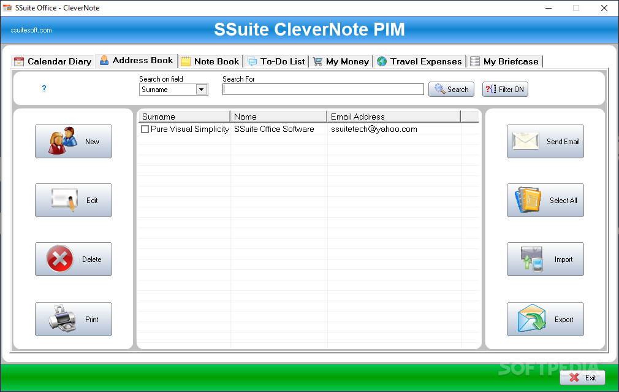The height and width of the screenshot is (392, 619).
Task: Click the Travel Expenses globe icon
Action: tap(382, 61)
